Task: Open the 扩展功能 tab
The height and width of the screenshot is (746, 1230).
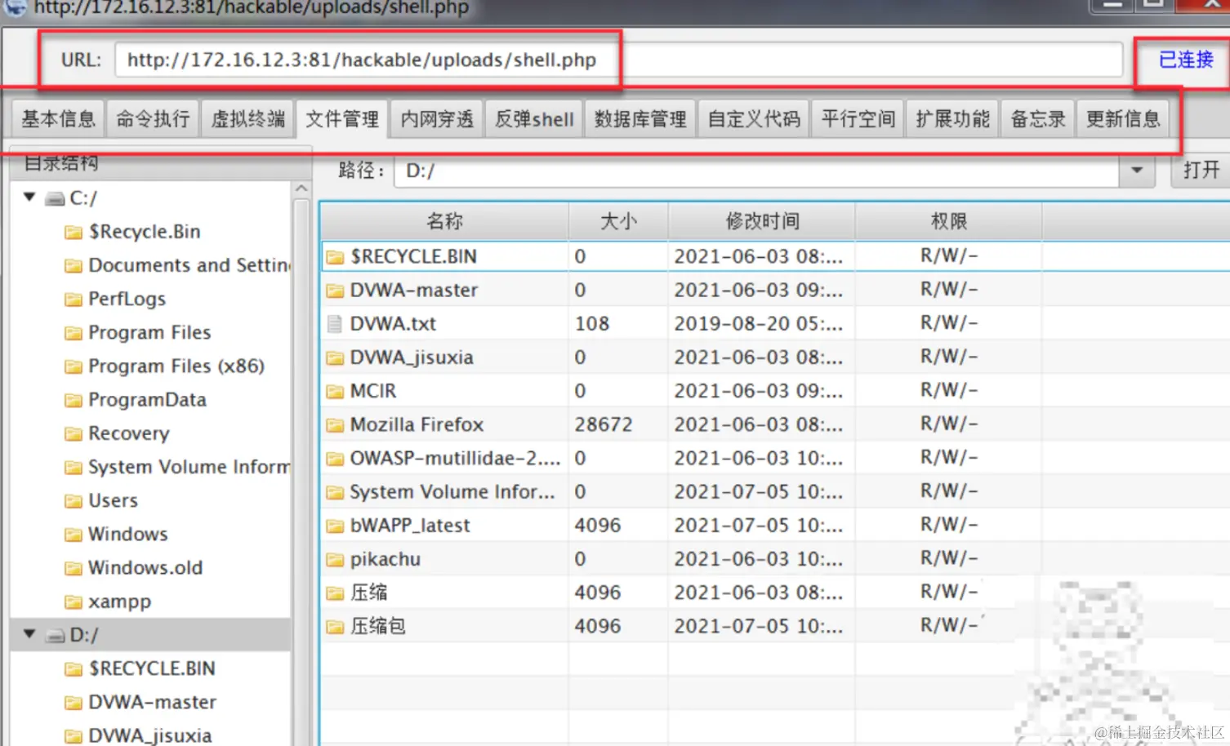Action: [953, 119]
